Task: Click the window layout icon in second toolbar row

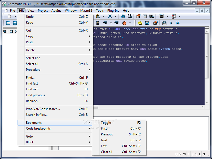Action: pos(8,23)
